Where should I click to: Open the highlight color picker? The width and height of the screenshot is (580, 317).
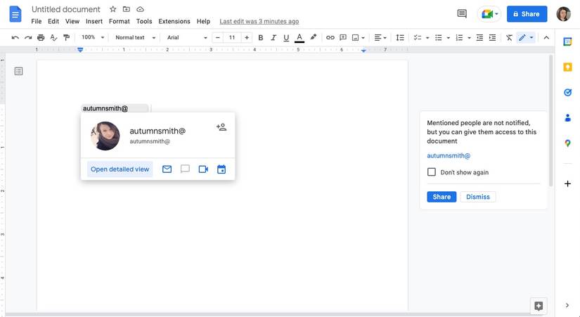(314, 37)
